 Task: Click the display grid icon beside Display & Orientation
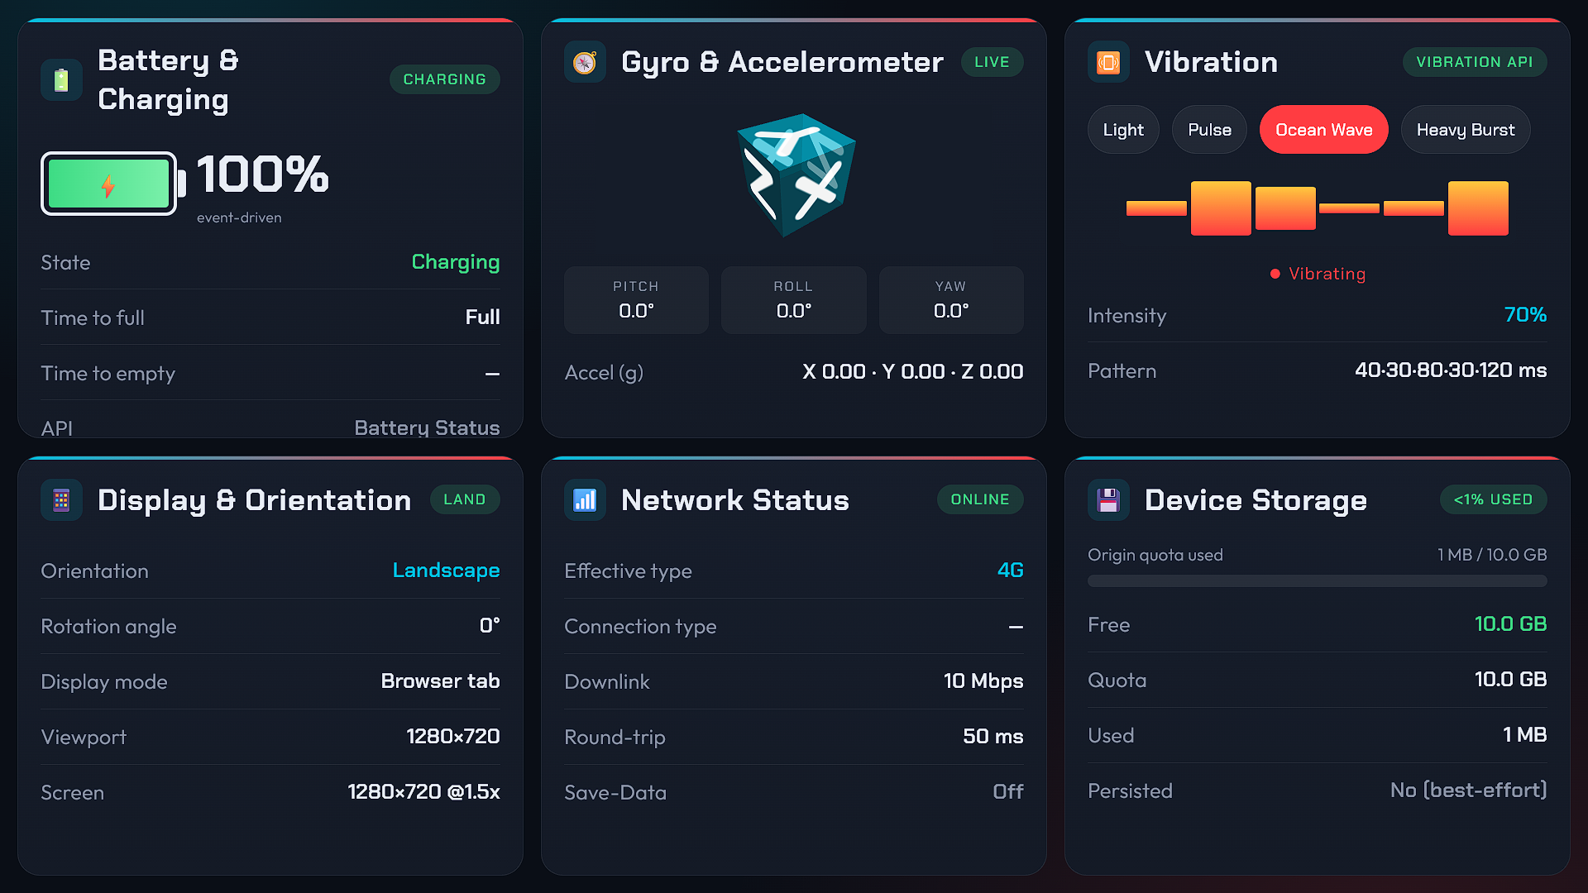pos(61,500)
